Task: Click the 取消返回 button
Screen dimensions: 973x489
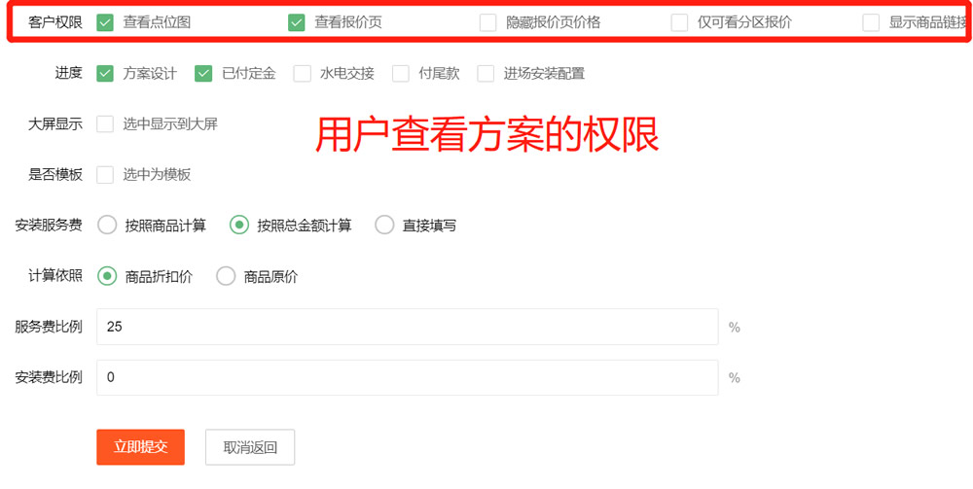Action: coord(250,447)
